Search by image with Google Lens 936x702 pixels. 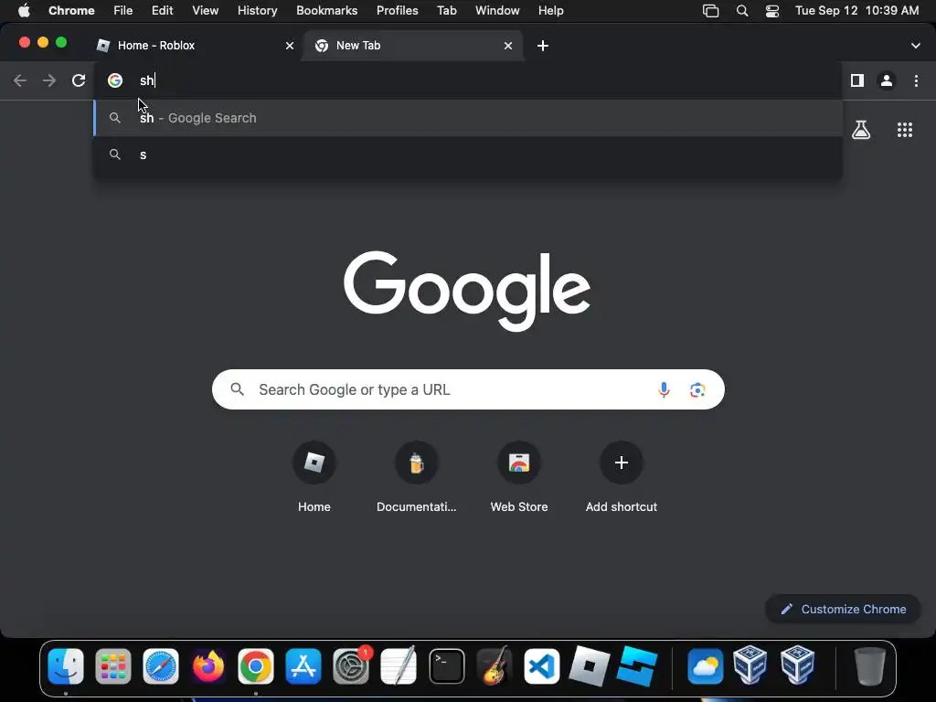pyautogui.click(x=697, y=389)
